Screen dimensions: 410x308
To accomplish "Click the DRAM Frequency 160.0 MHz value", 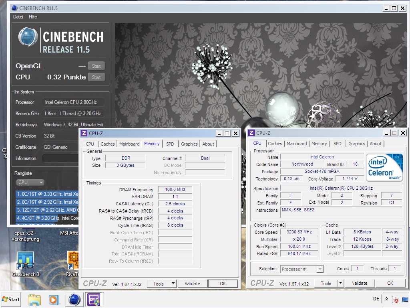I will 175,189.
